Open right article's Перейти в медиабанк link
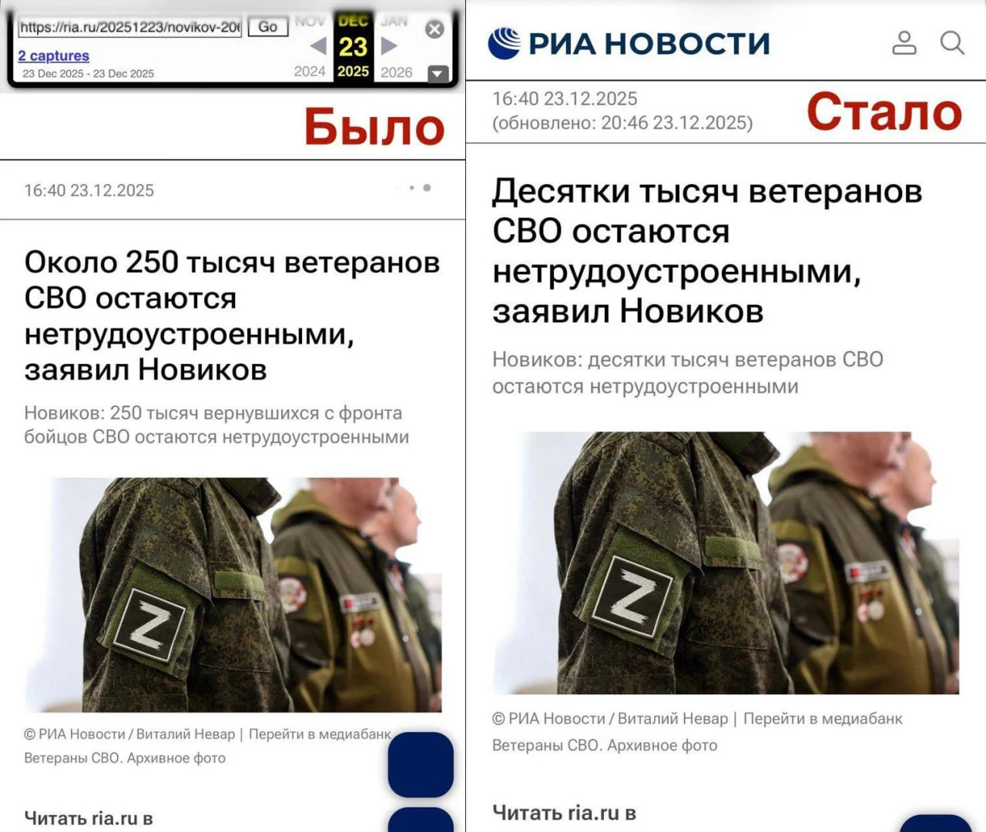 [x=823, y=719]
